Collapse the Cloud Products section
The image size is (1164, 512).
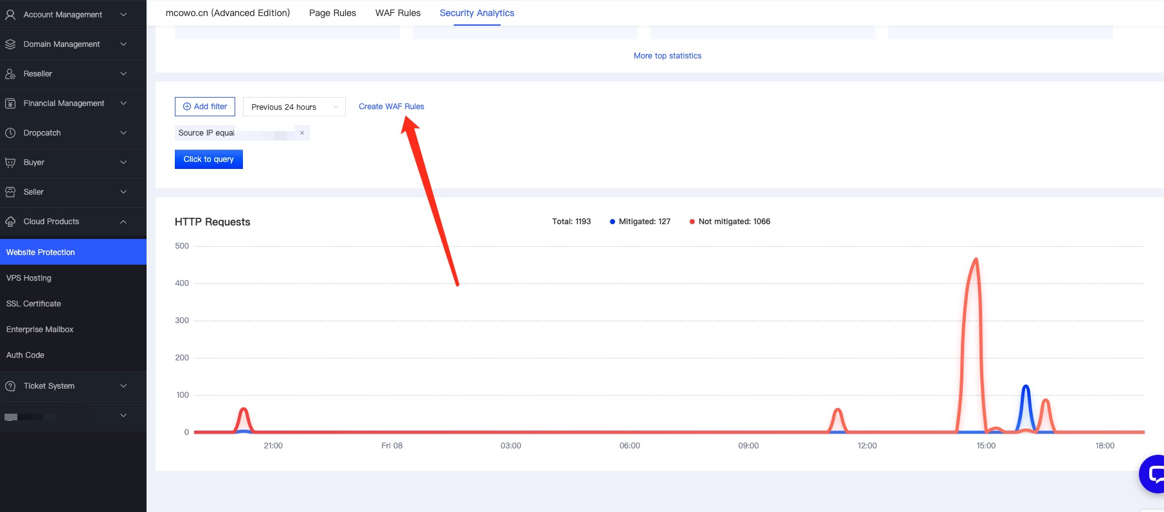pyautogui.click(x=123, y=222)
